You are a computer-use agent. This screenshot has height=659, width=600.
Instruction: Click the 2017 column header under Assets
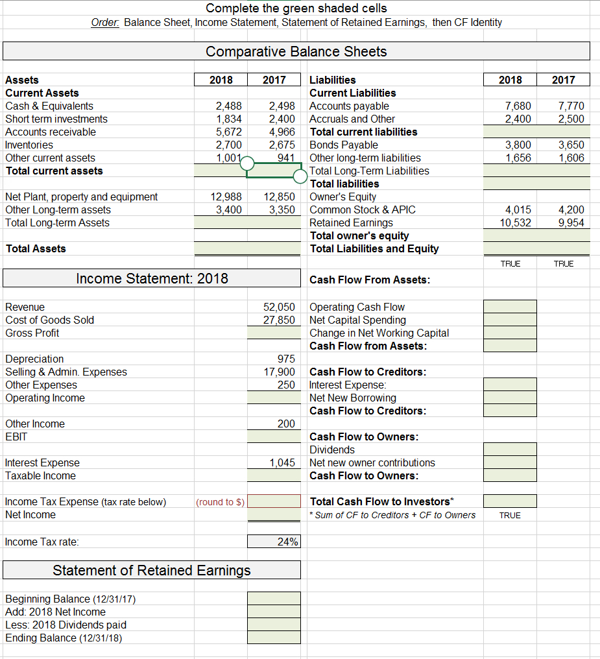click(273, 79)
